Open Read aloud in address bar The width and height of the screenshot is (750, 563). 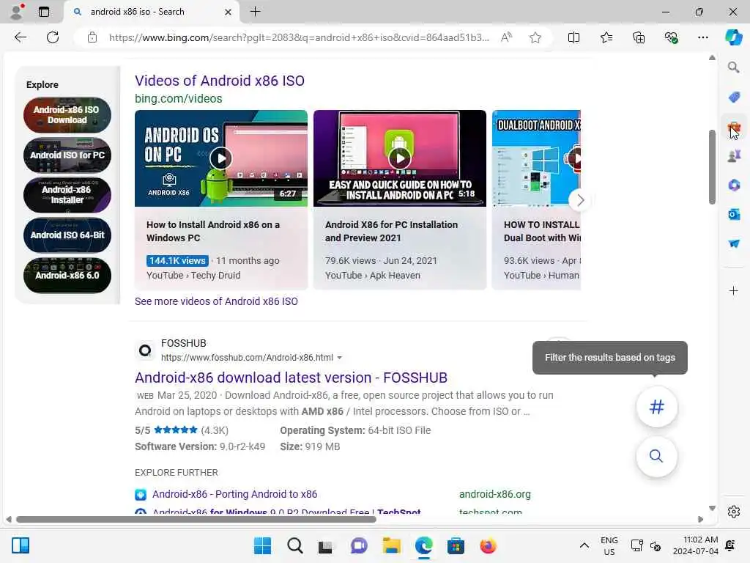click(507, 37)
